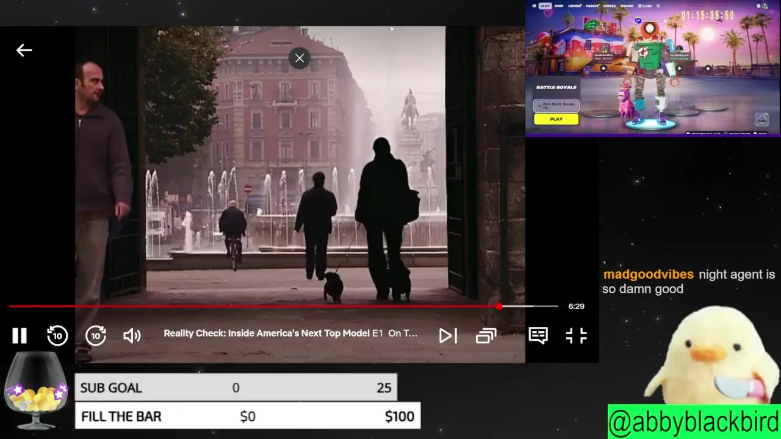Click the yellow chick with knife image
The width and height of the screenshot is (781, 439).
pyautogui.click(x=711, y=357)
